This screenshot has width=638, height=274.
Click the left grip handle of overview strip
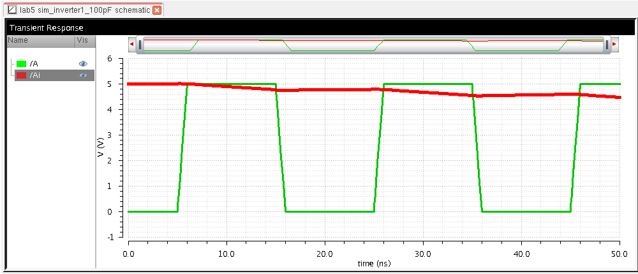(140, 45)
